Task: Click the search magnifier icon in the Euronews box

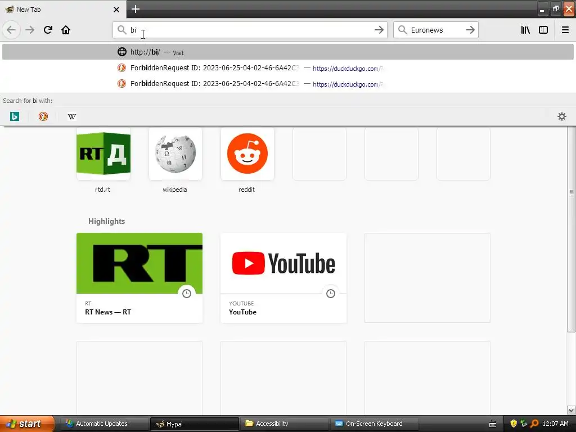Action: [402, 30]
